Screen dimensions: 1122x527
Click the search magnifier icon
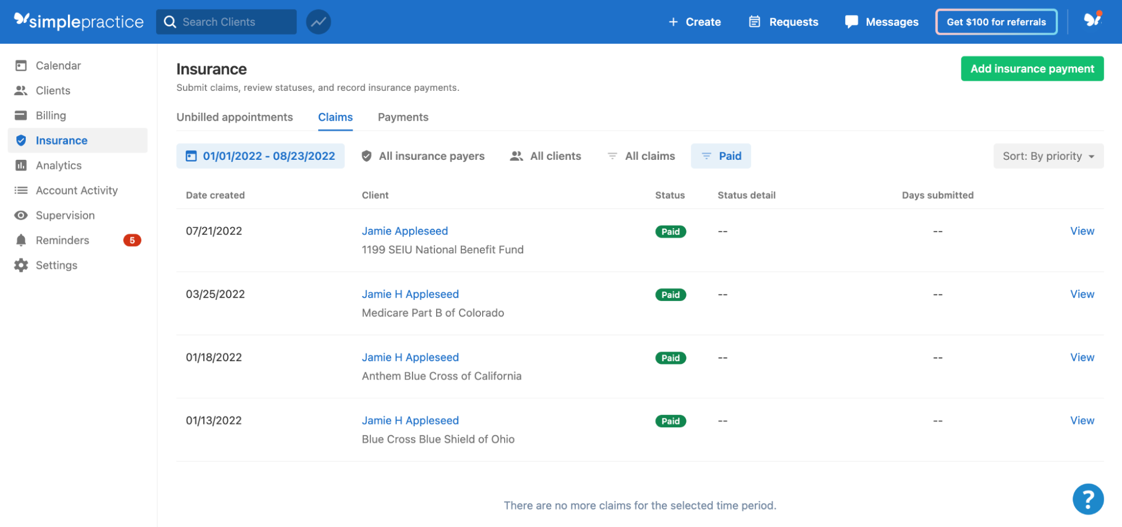[170, 22]
